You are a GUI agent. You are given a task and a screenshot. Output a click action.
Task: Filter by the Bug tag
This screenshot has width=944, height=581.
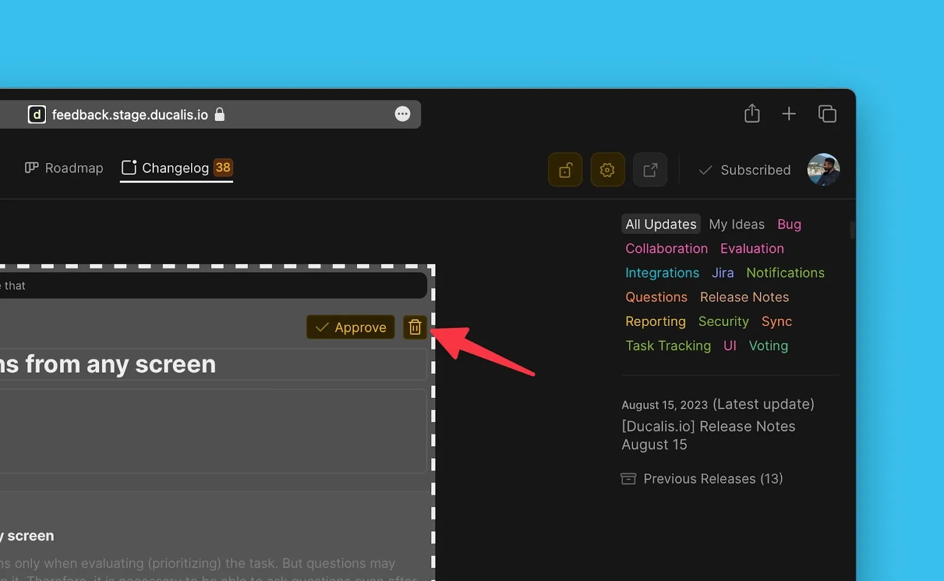coord(789,224)
